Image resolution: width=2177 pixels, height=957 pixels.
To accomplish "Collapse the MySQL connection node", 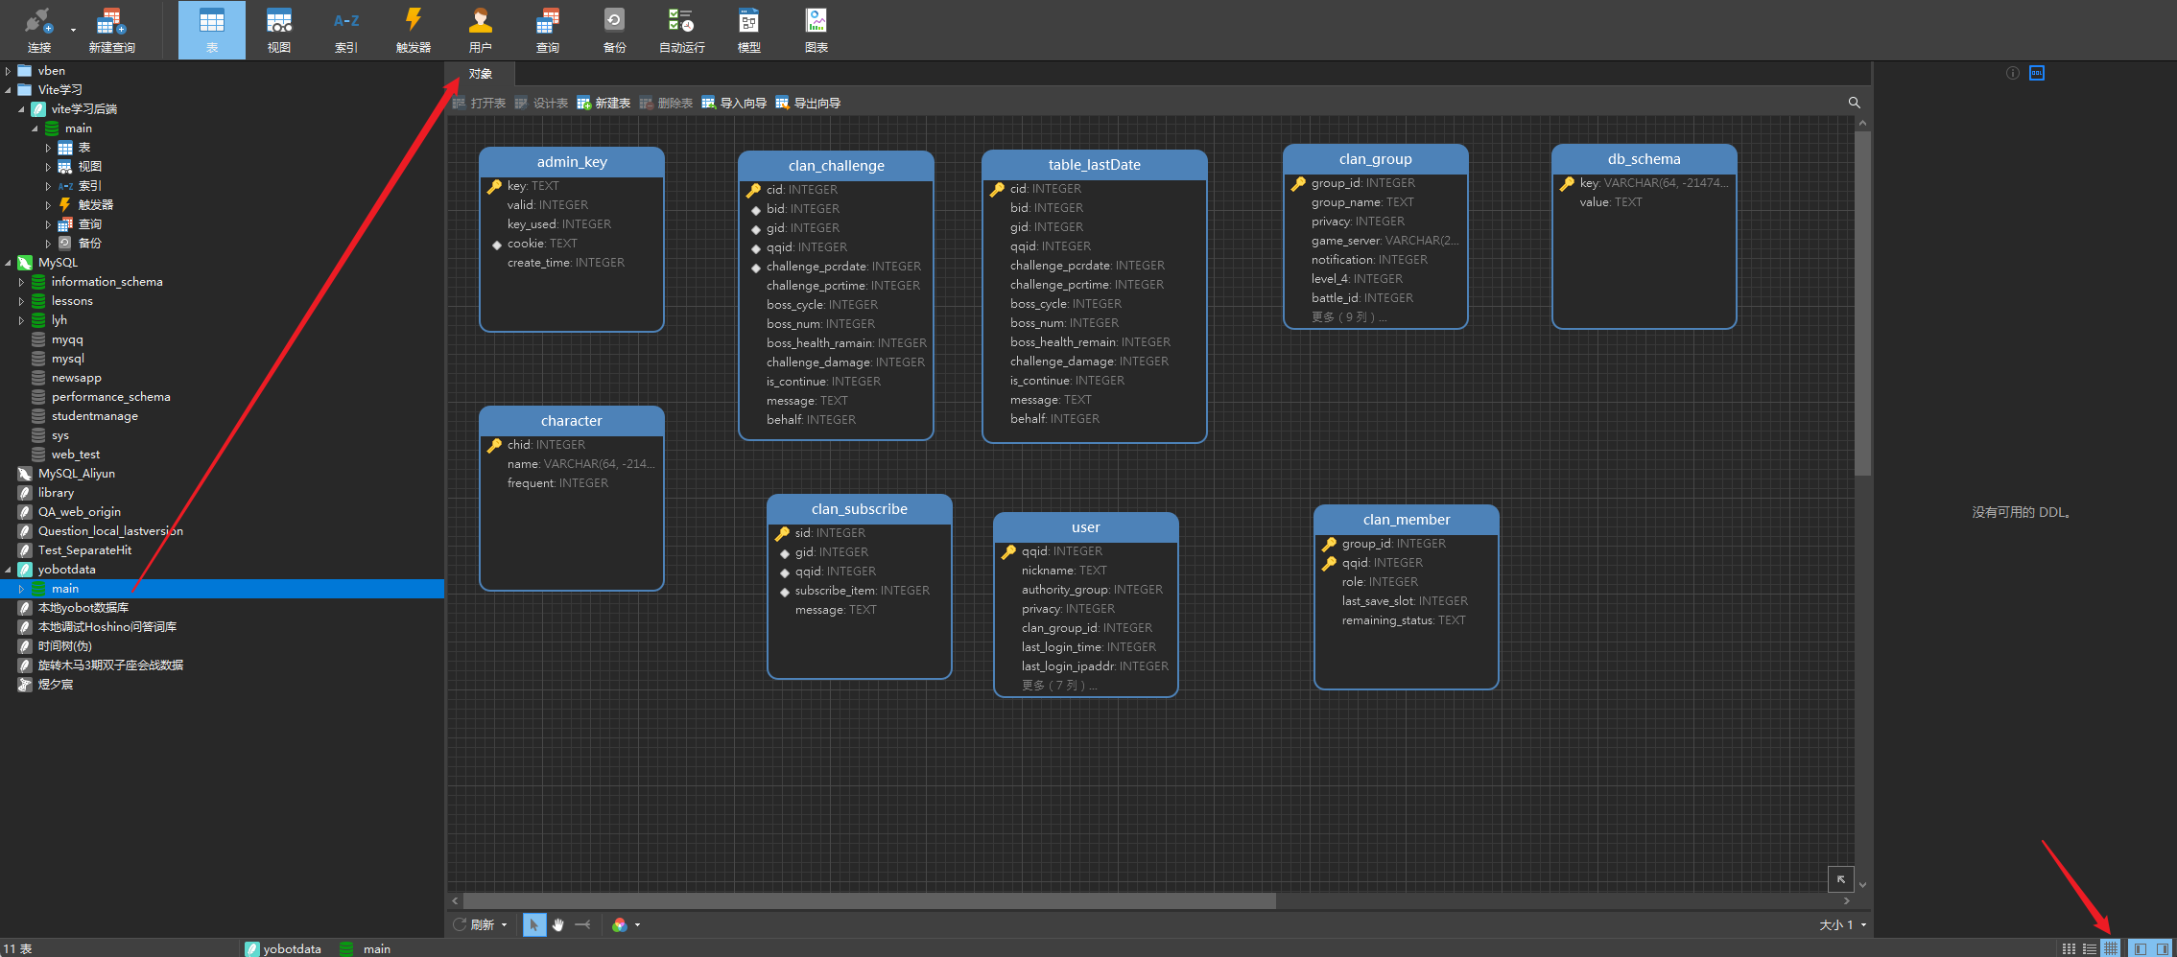I will pyautogui.click(x=8, y=263).
